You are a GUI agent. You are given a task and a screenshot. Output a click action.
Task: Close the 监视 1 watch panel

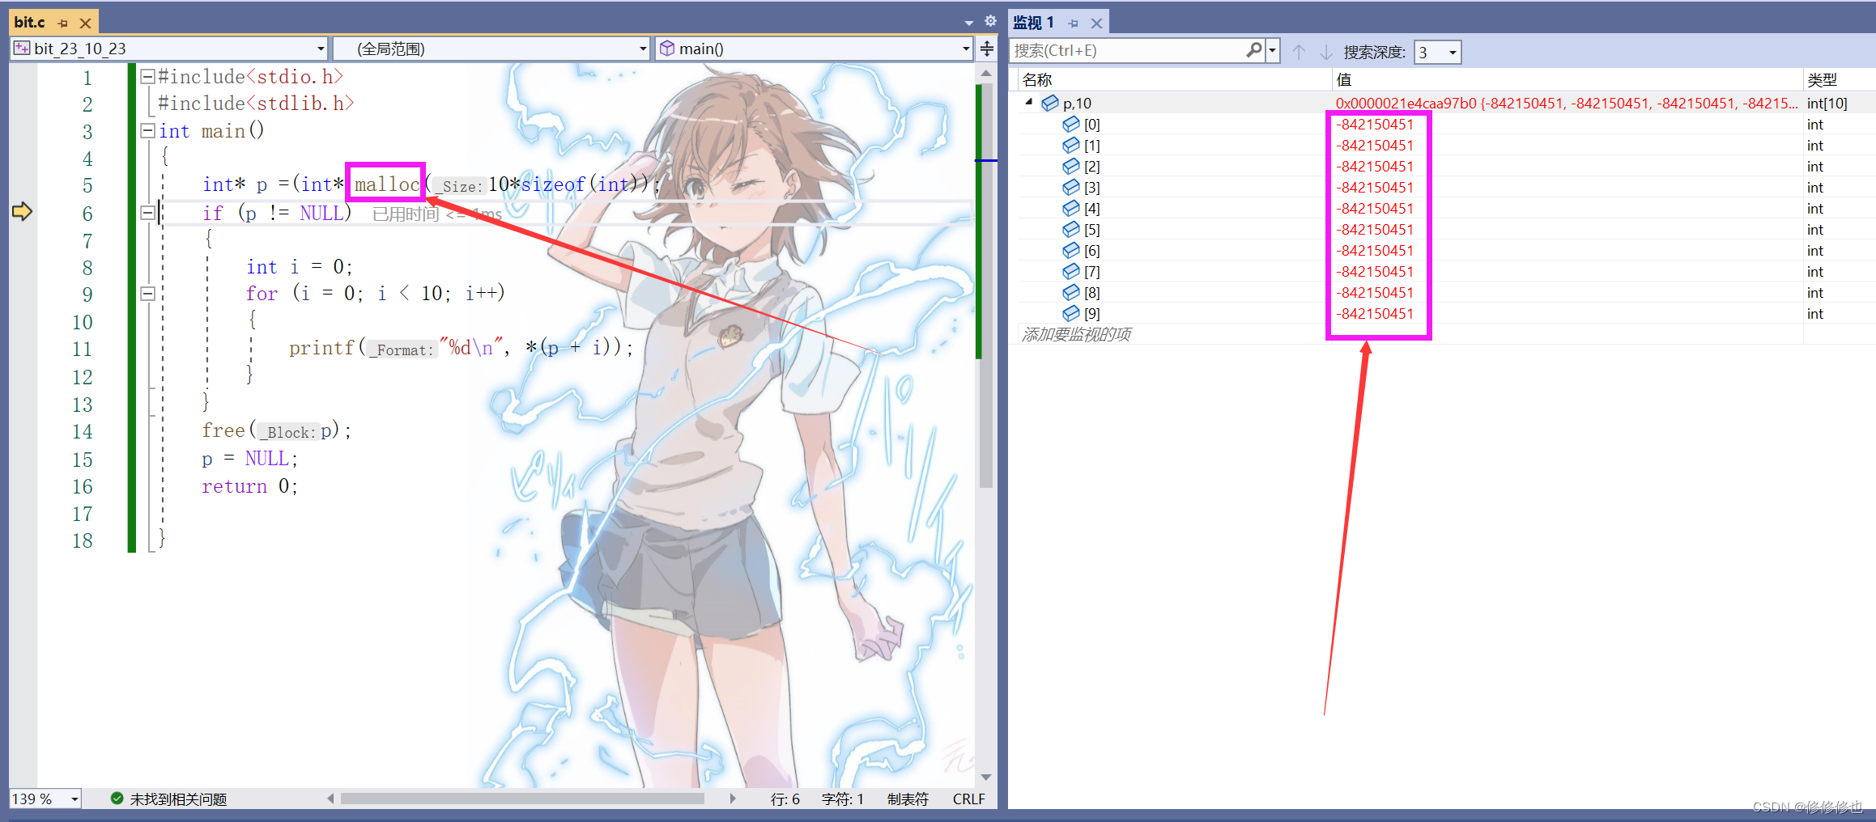point(1096,23)
